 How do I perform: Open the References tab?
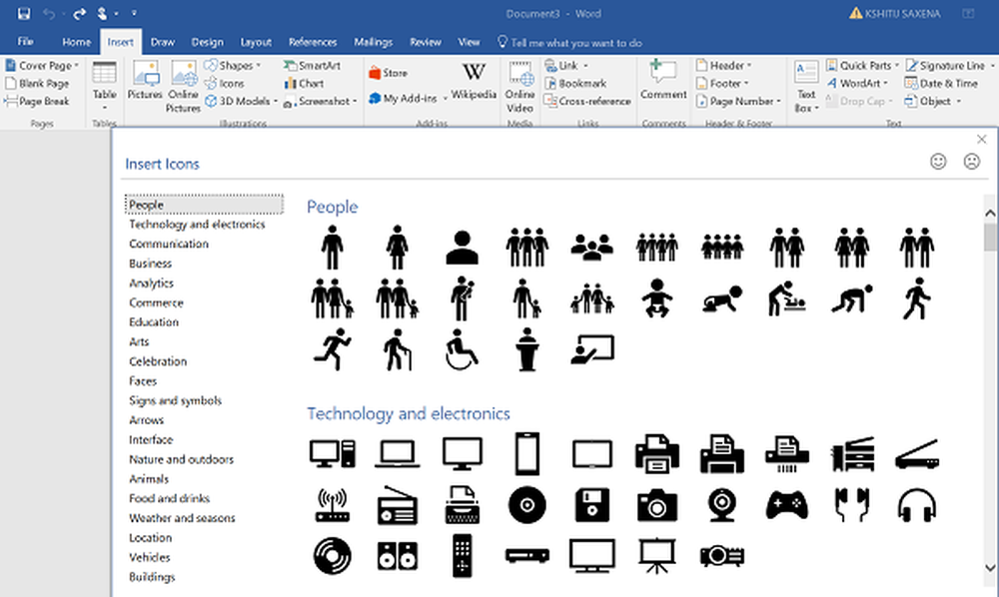[x=312, y=42]
